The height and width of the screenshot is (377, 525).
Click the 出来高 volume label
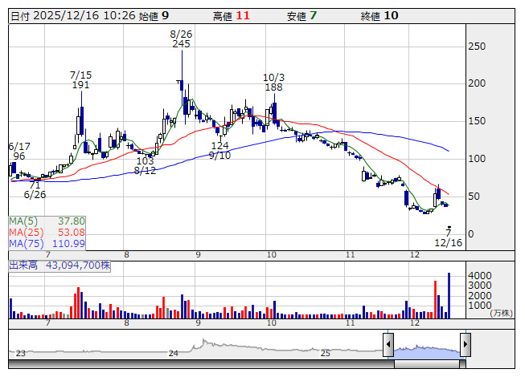click(x=24, y=264)
